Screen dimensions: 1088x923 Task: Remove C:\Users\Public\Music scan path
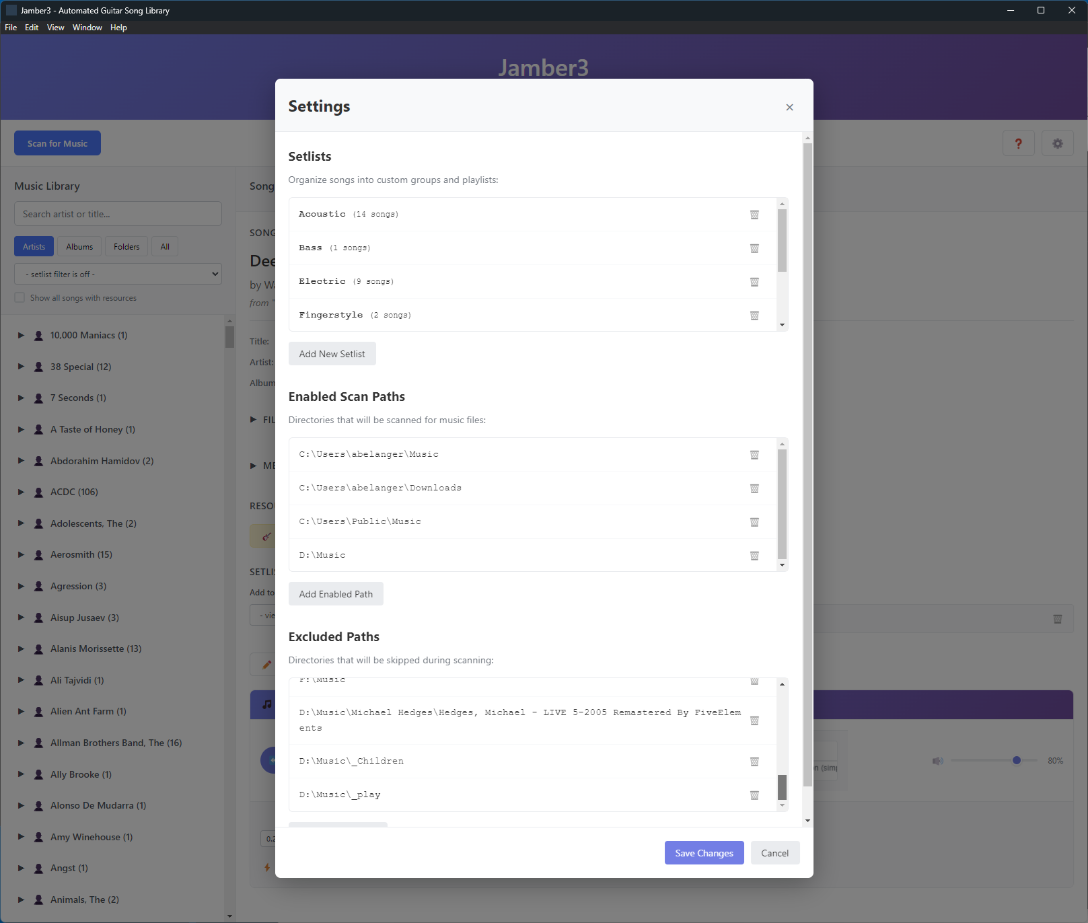click(754, 522)
